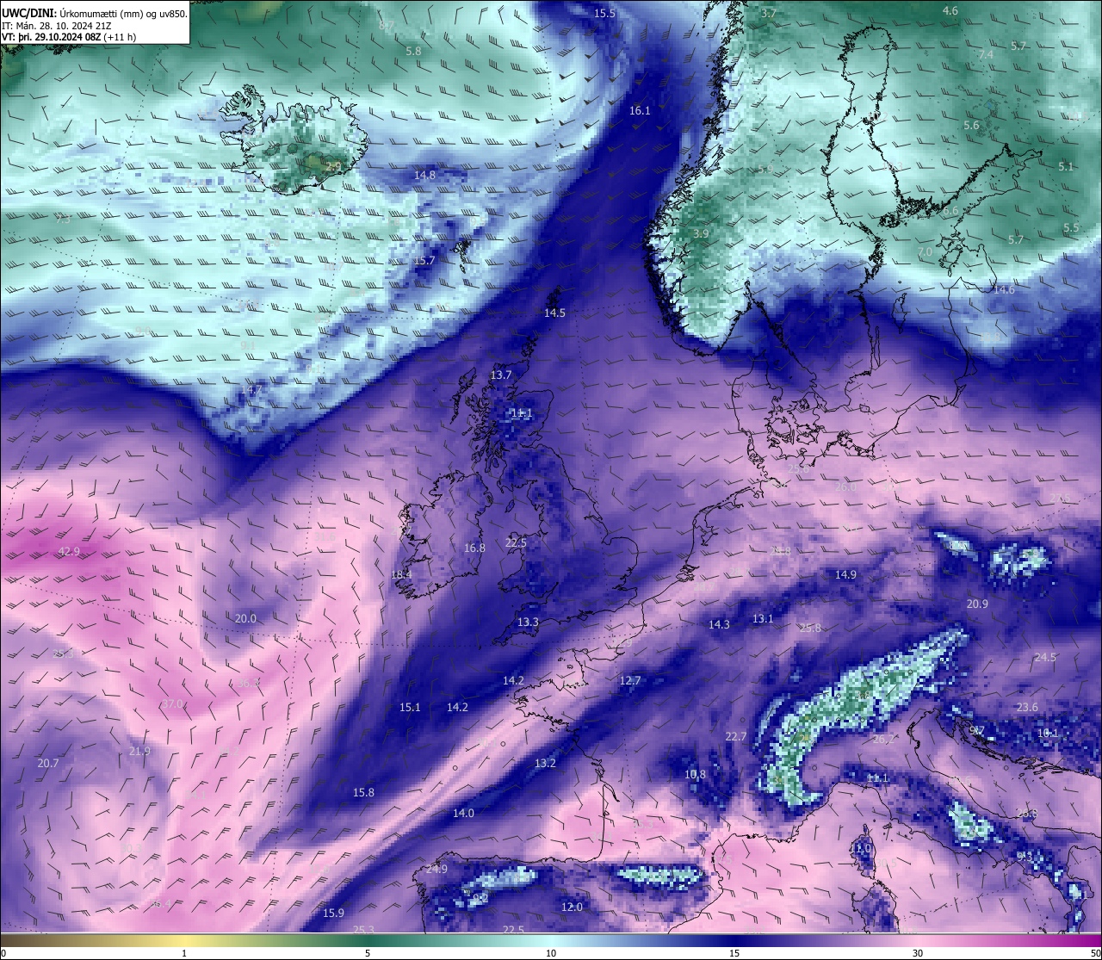Click the title text 'UWC/DINI: Úrkomumætti (mm) og uv850.'

coord(95,13)
